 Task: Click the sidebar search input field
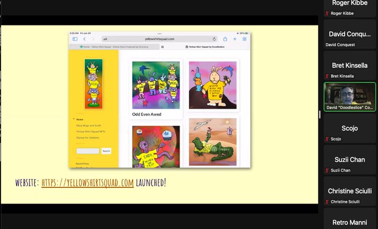[88, 151]
